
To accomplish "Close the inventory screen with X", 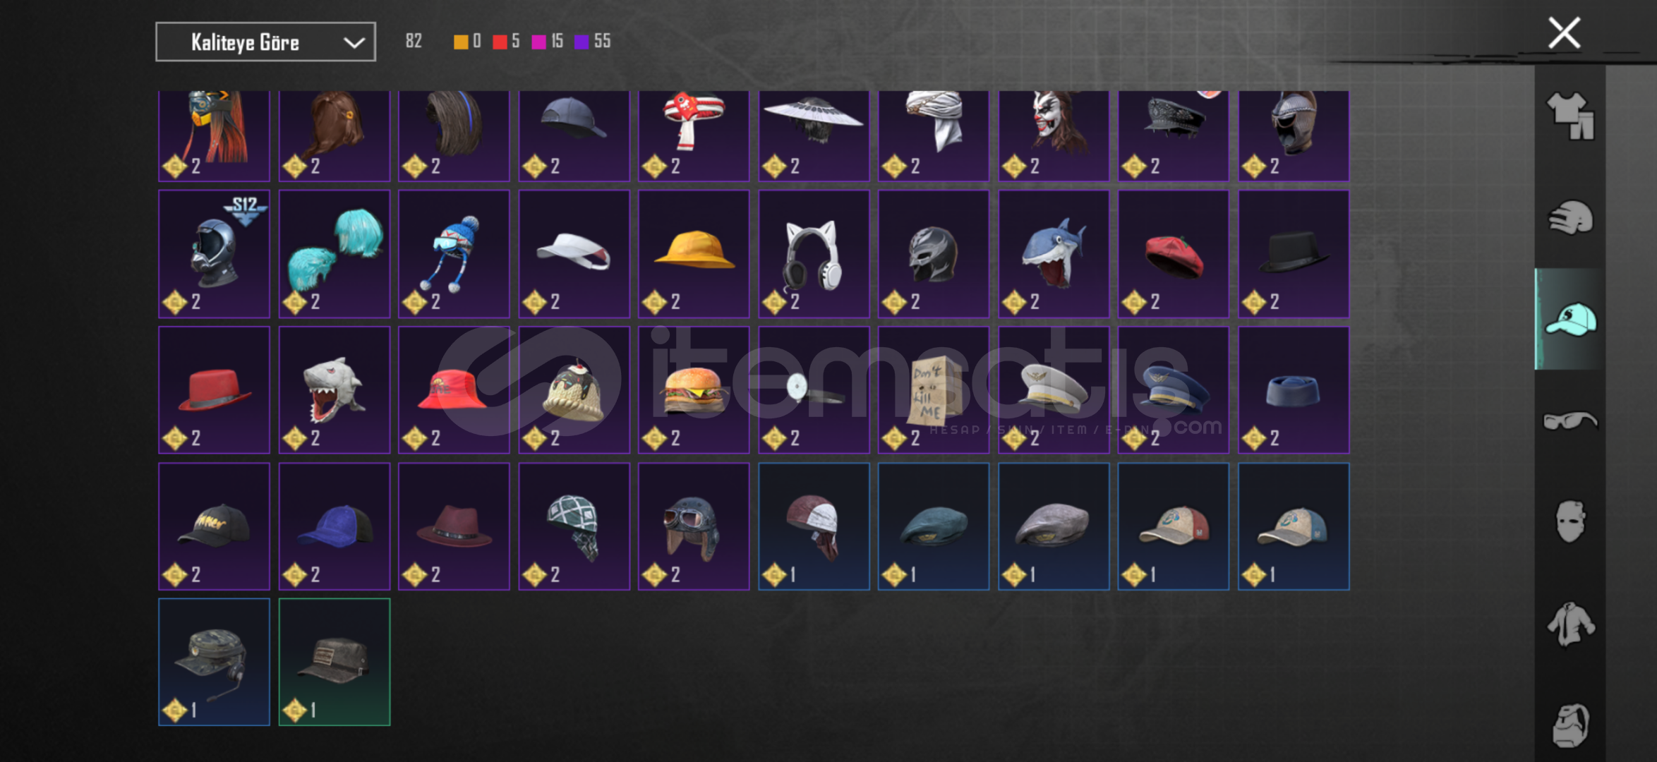I will [1564, 33].
